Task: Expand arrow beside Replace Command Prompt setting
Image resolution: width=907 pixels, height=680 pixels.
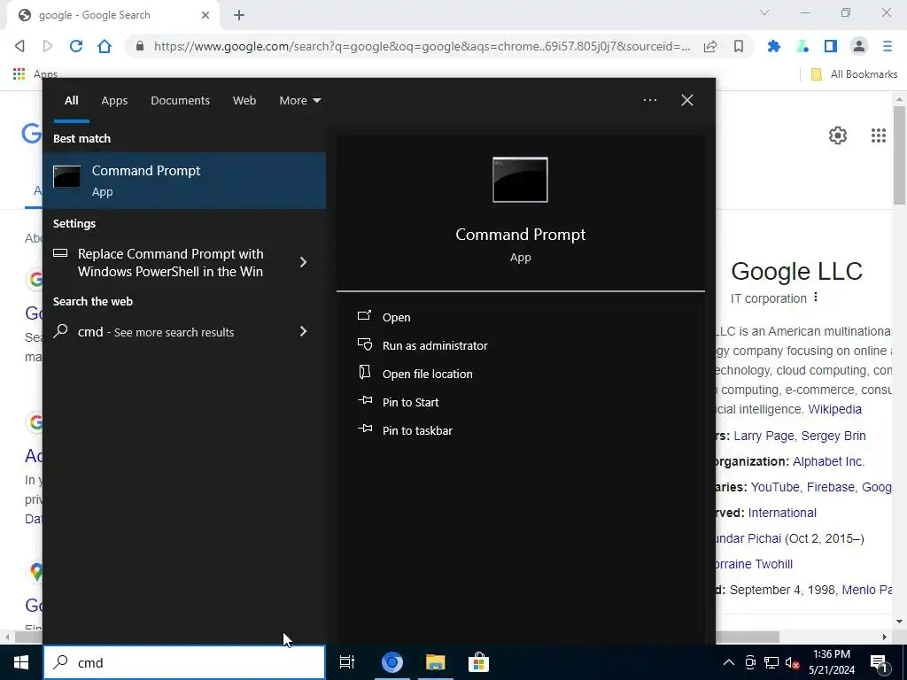Action: pos(303,262)
